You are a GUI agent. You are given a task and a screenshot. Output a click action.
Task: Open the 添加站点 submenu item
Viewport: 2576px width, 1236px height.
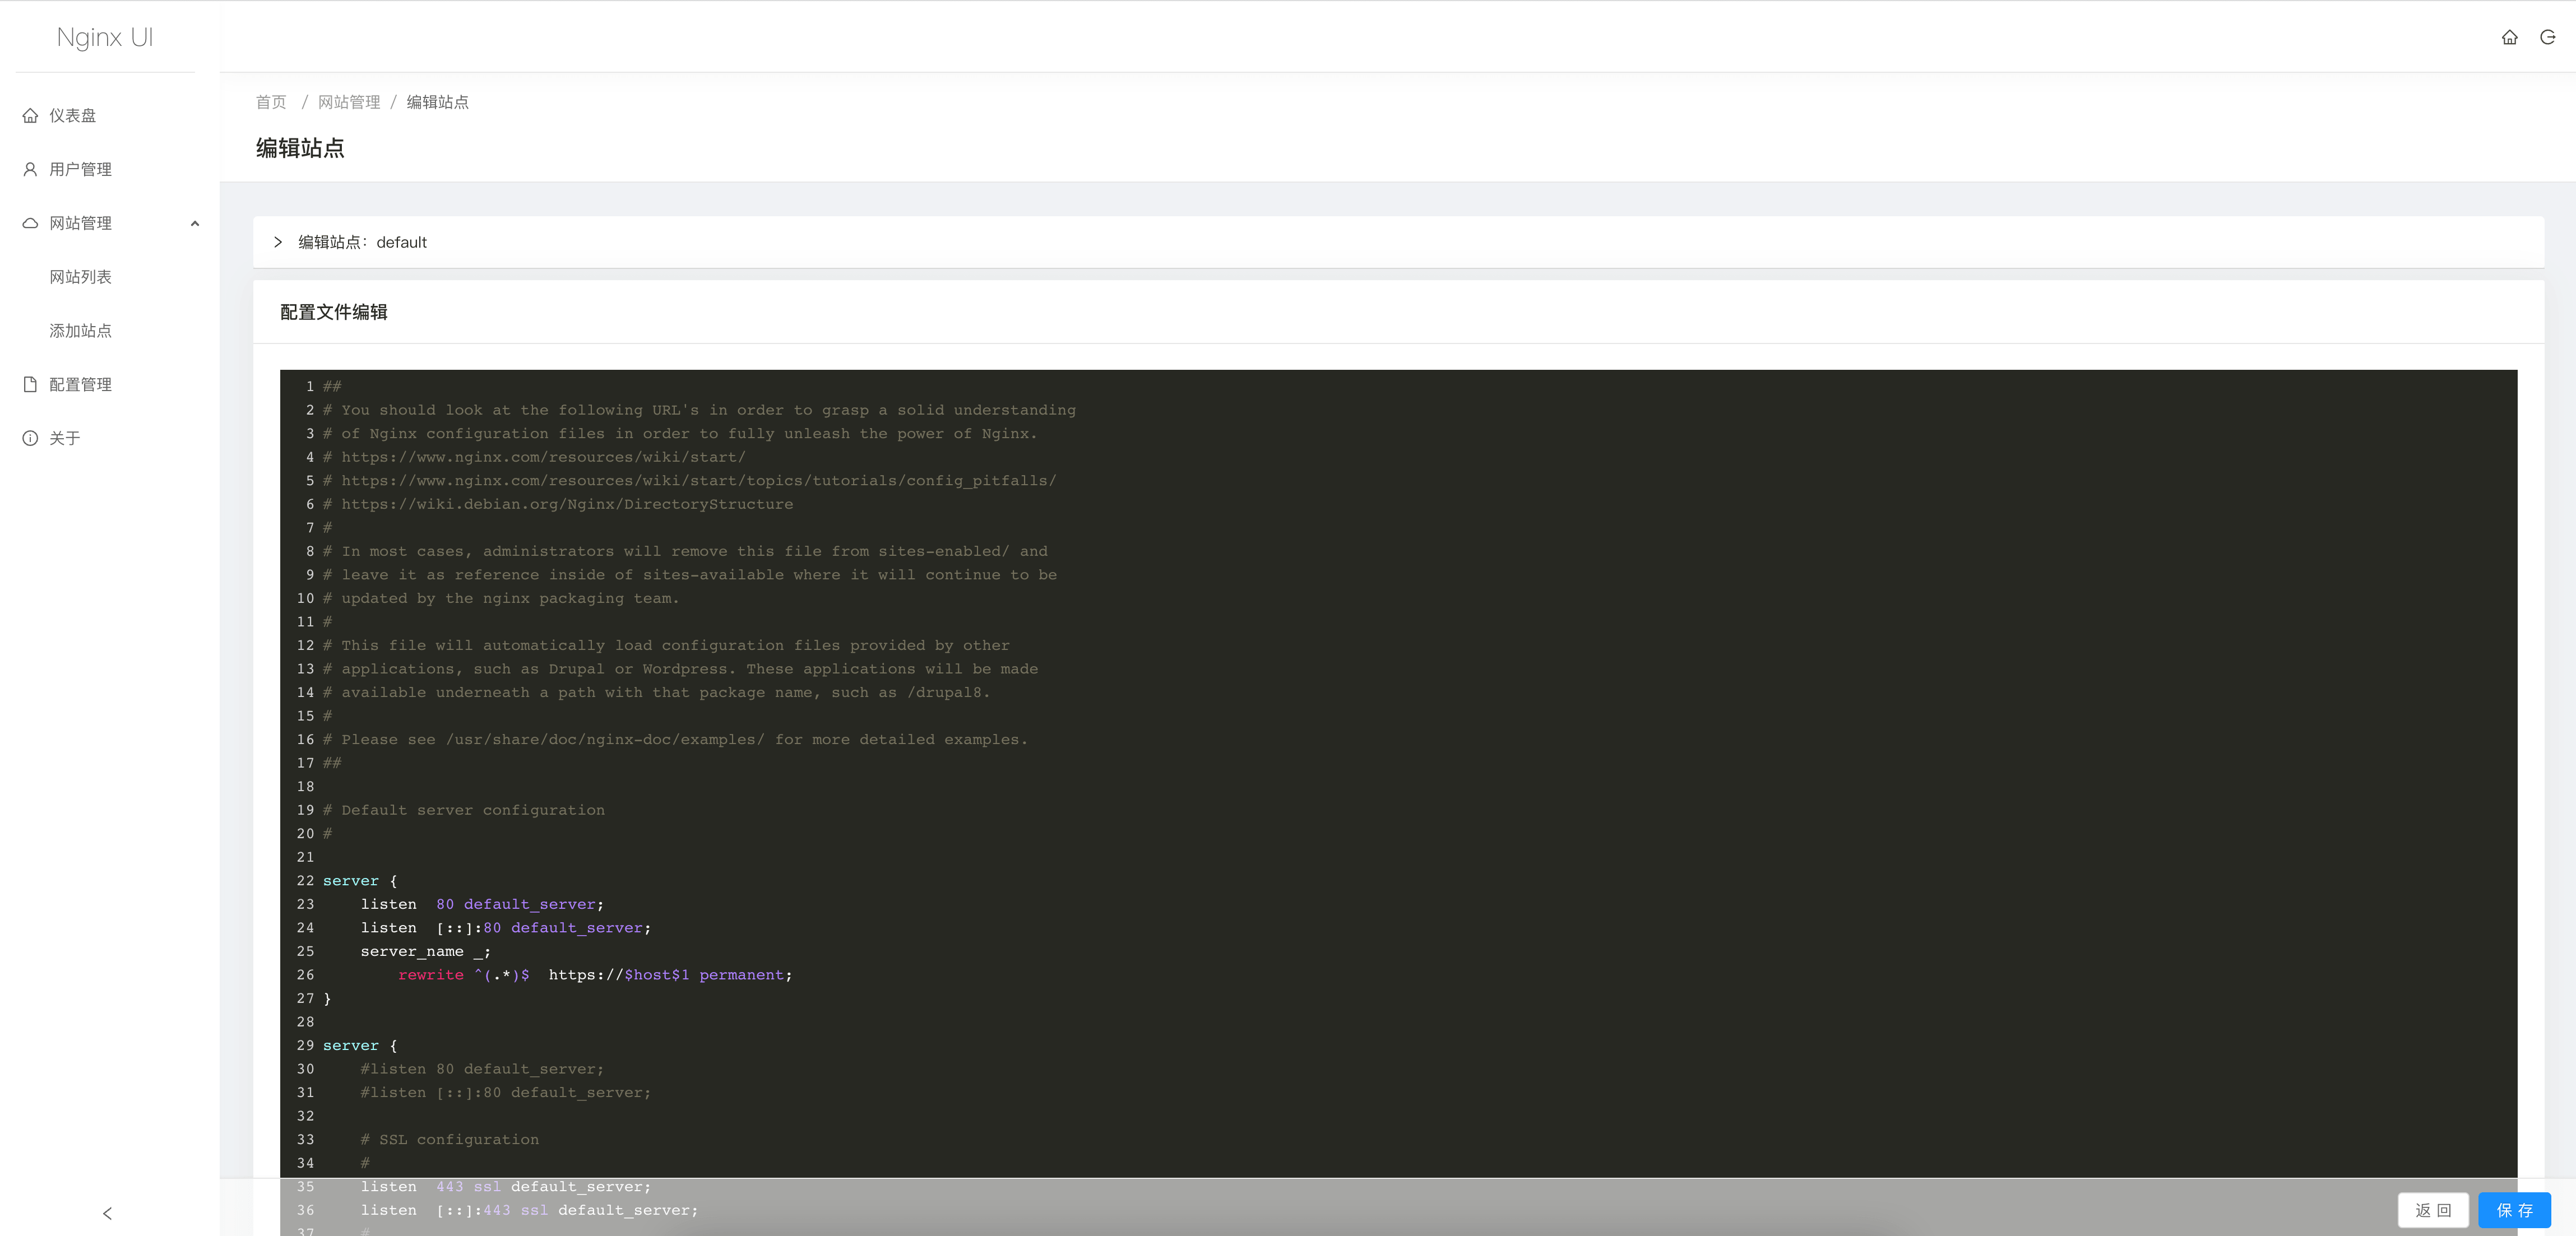tap(81, 331)
